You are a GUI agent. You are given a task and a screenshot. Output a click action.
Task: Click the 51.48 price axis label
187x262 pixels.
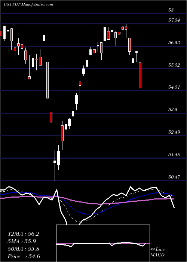pyautogui.click(x=175, y=154)
